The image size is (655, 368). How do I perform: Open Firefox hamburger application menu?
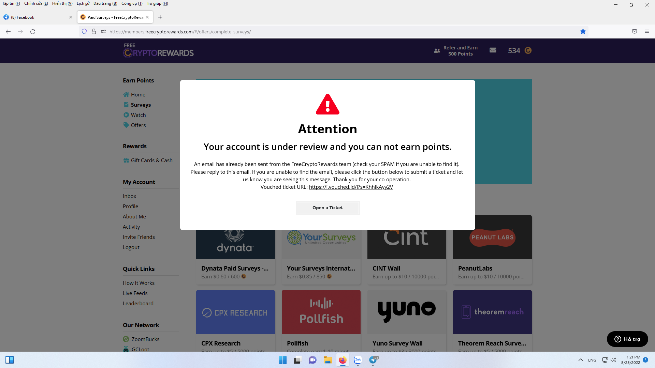[646, 32]
